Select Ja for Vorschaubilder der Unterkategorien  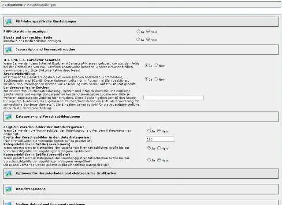point(149,131)
